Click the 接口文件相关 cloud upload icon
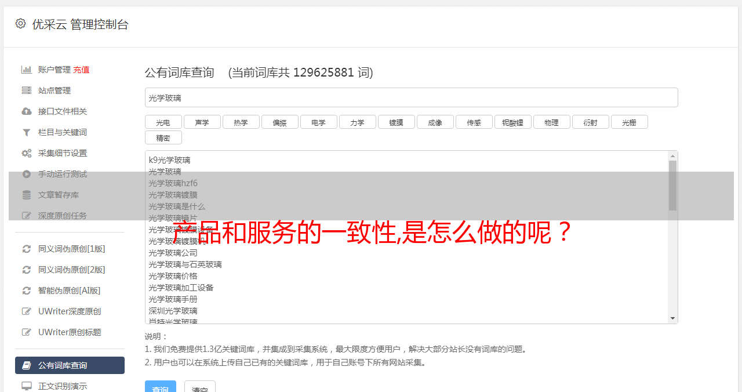The height and width of the screenshot is (392, 742). click(x=27, y=111)
